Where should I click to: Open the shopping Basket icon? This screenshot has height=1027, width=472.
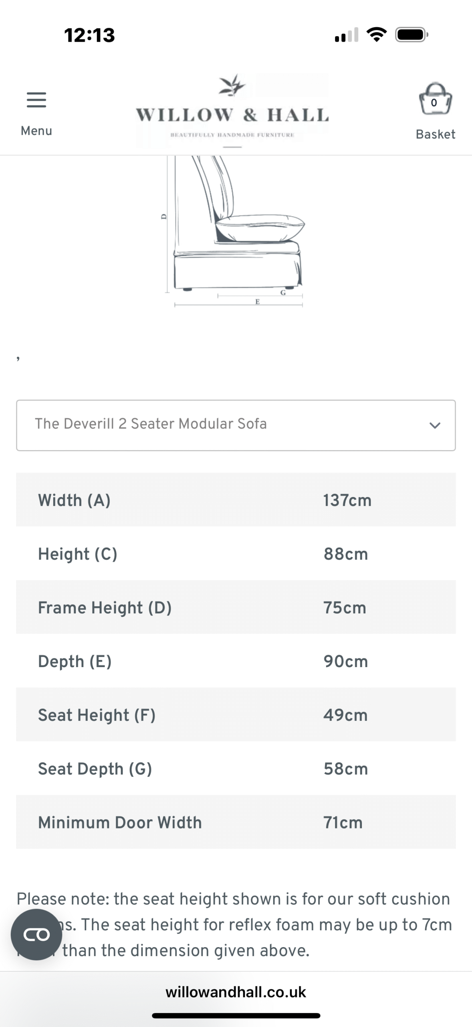click(435, 99)
